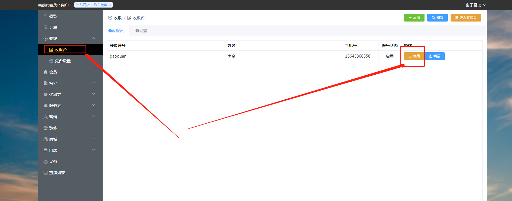Click the 设备 device icon

[45, 162]
